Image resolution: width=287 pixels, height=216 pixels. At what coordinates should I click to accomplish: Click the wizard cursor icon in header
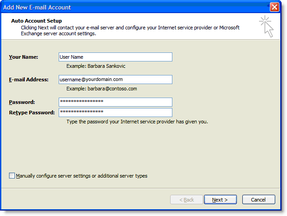pos(267,27)
